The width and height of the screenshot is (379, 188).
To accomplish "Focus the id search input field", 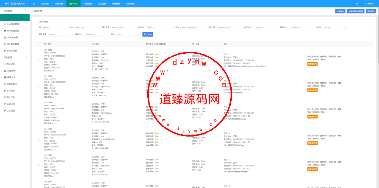I will point(54,27).
